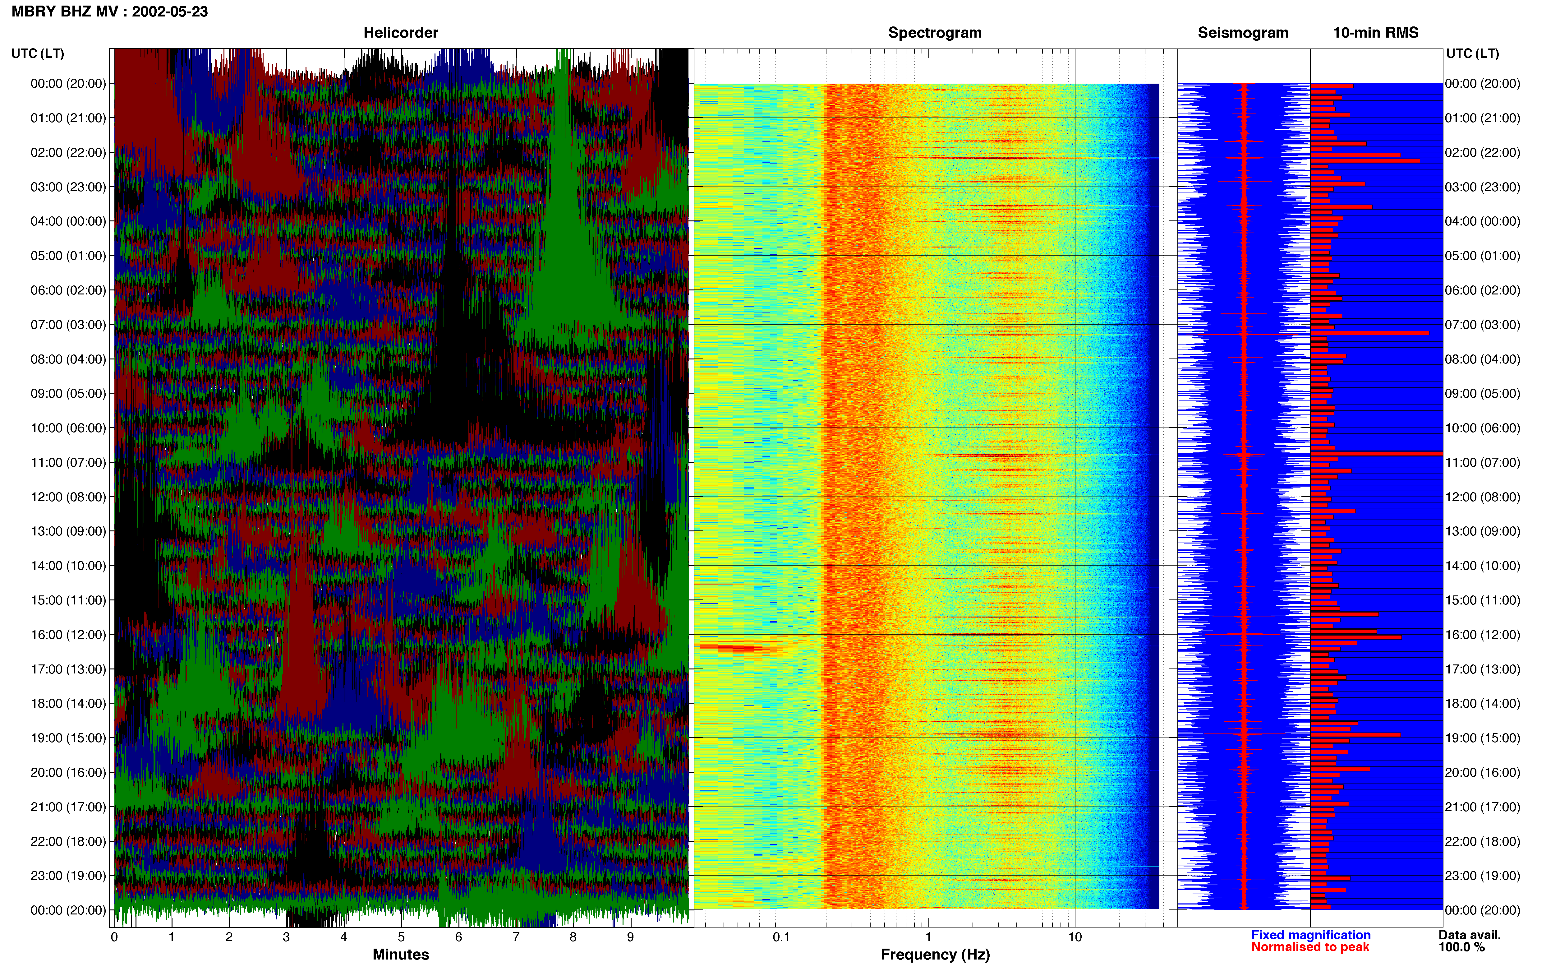This screenshot has height=976, width=1560.
Task: Click '12:00 (08:00)' on the Helicorder time axis
Action: (68, 497)
